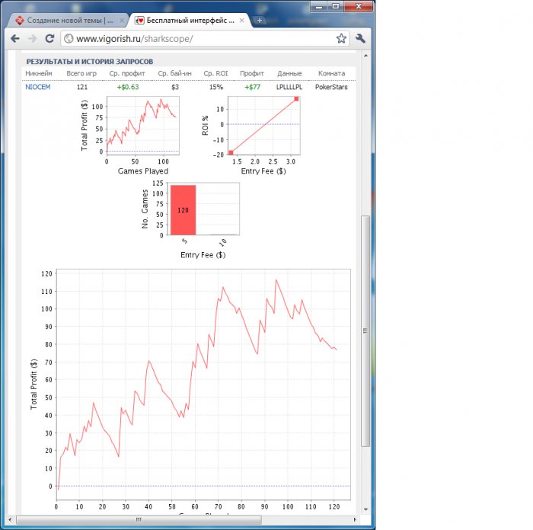Close the 'Создание новой темы' tab

pos(122,21)
